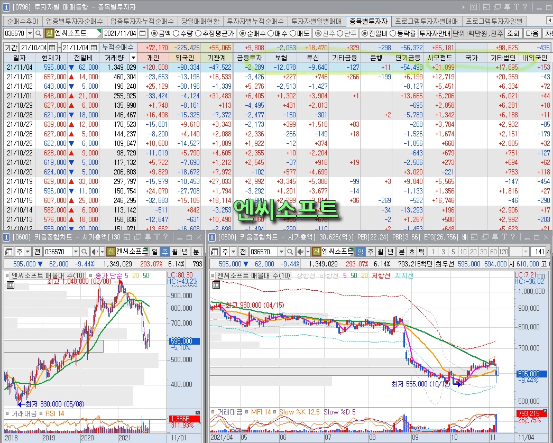The image size is (553, 443).
Task: Expand stock code dropdown in right chart toolbar
Action: point(281,252)
